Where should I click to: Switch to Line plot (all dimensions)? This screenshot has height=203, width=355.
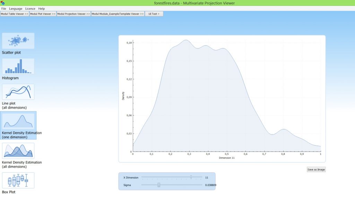[18, 92]
